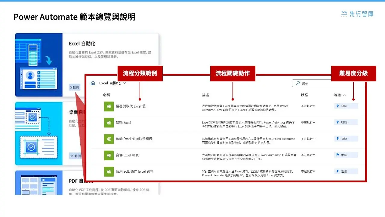Open the 啟動 Excel 並擷取資料表 template
This screenshot has width=385, height=217.
134,139
